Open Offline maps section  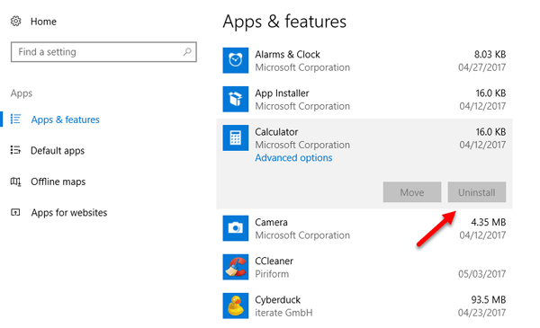58,182
